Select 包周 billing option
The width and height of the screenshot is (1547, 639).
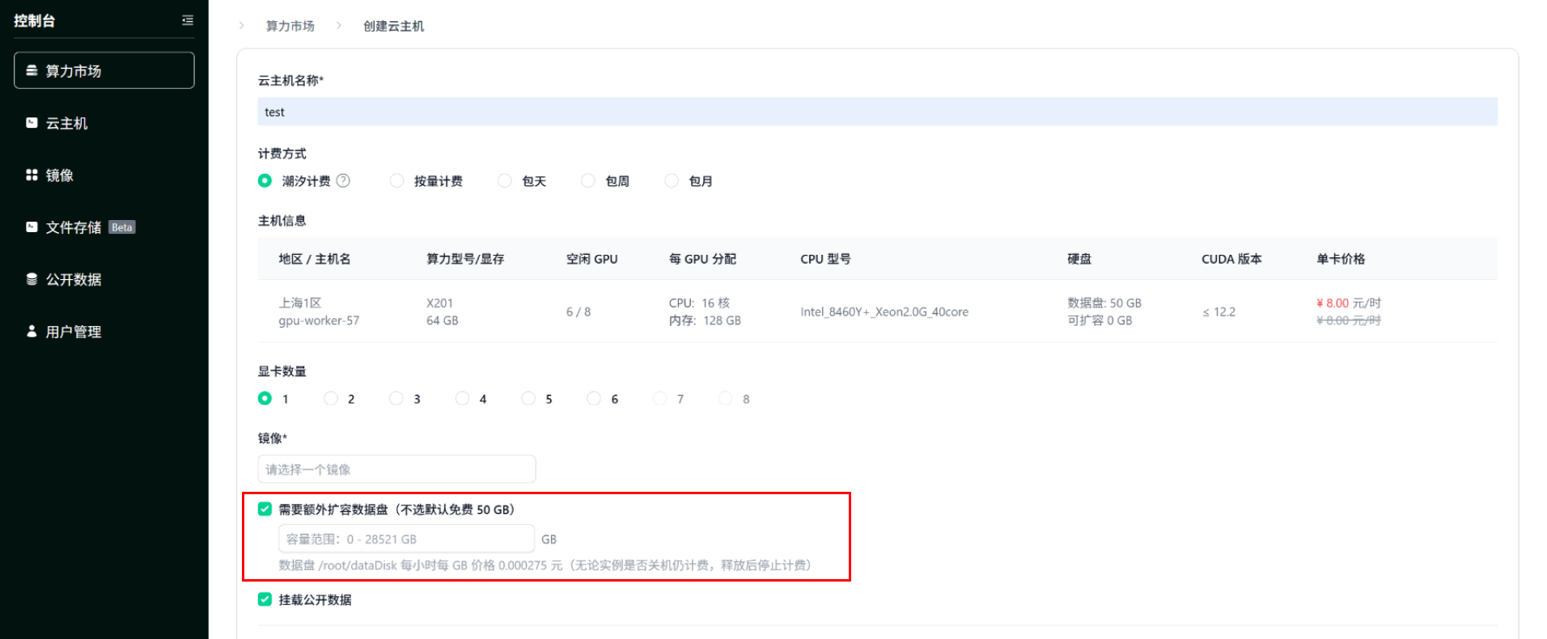point(588,180)
